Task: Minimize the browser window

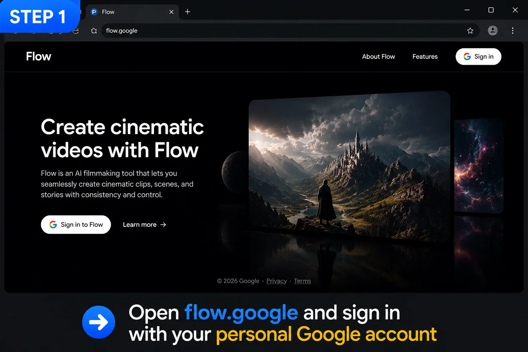Action: (x=467, y=10)
